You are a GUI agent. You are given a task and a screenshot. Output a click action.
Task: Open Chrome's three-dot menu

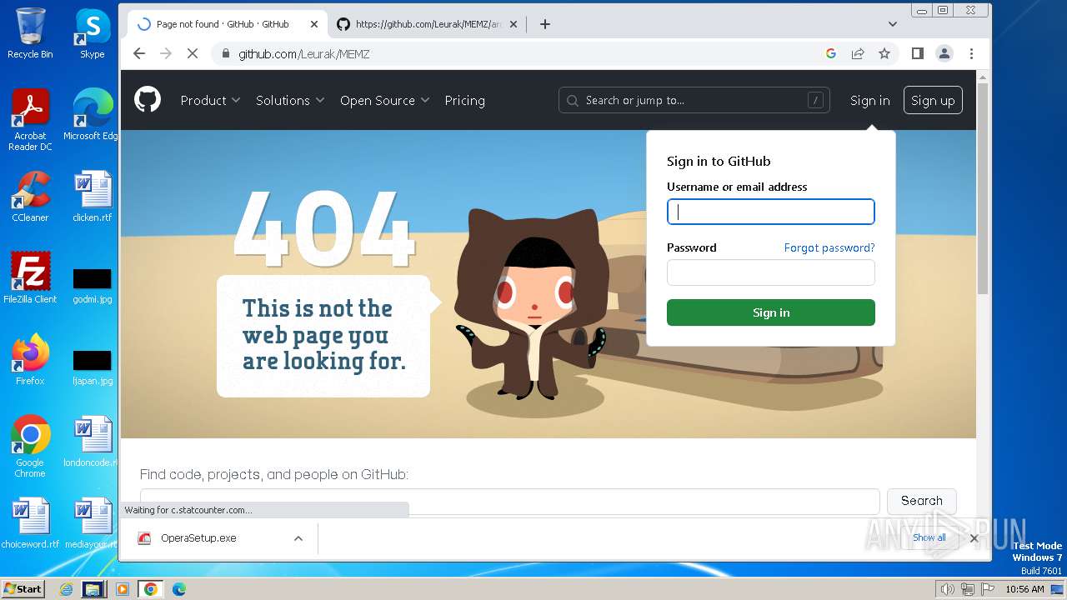click(x=971, y=53)
